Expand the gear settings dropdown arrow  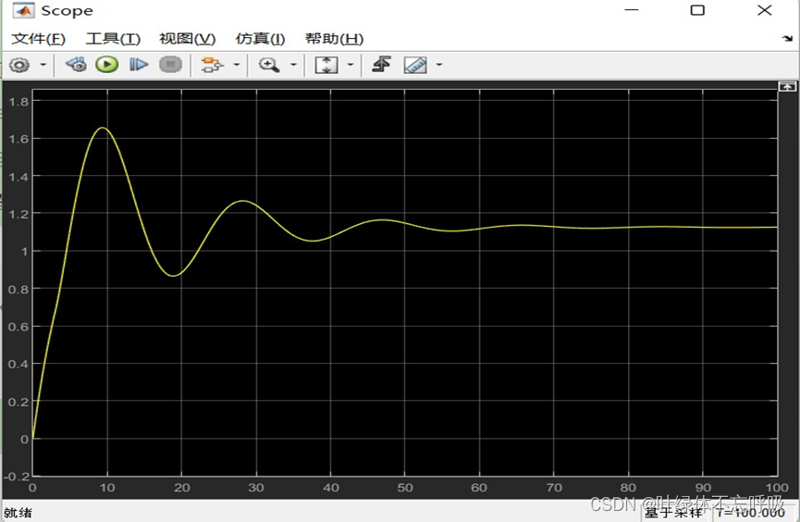tap(43, 65)
